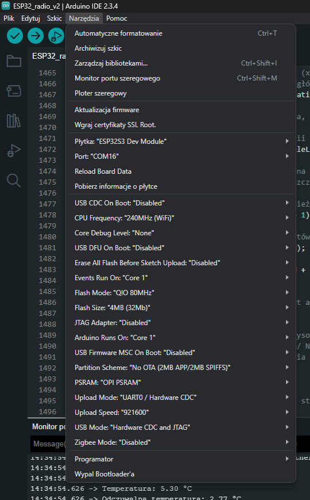Start debugging with the debug play icon
This screenshot has height=500, width=310.
(56, 36)
